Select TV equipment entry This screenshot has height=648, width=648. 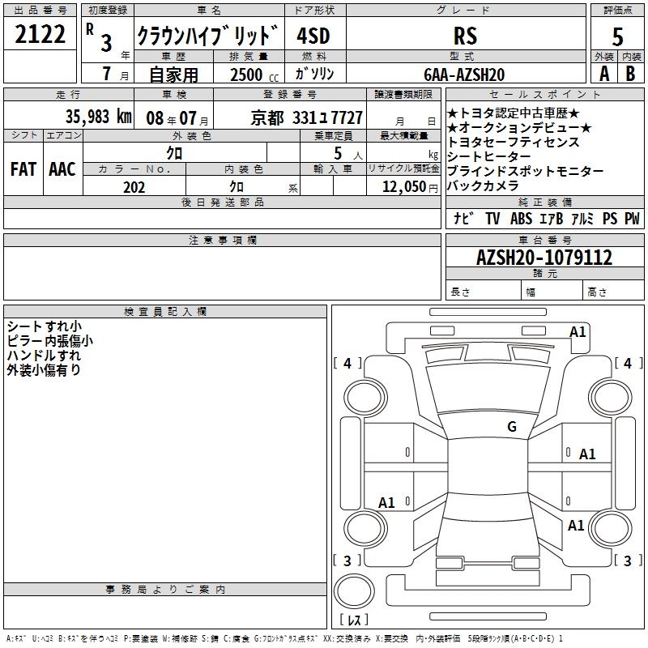pyautogui.click(x=492, y=218)
